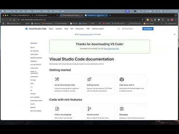The width and height of the screenshot is (179, 134).
Task: Open the Set up Visual Studio Code card title
Action: [65, 85]
